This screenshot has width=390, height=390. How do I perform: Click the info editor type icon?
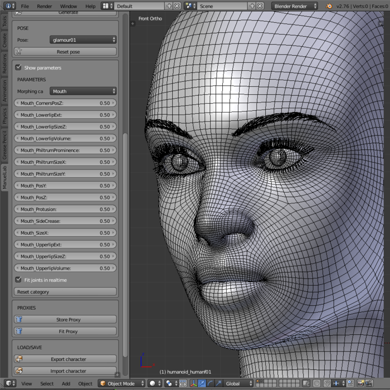tap(8, 6)
